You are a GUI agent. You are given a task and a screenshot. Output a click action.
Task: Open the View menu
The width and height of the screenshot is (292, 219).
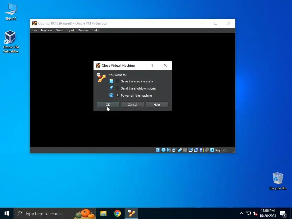tap(59, 30)
